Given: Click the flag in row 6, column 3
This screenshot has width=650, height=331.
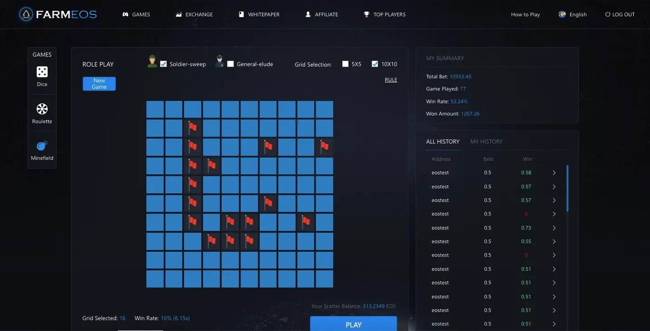Looking at the screenshot, I should (x=193, y=204).
